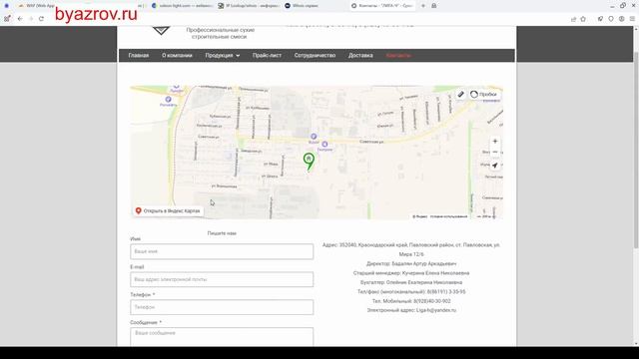Screen dimensions: 639x359
Task: Focus the E-mail address input field
Action: [x=222, y=279]
